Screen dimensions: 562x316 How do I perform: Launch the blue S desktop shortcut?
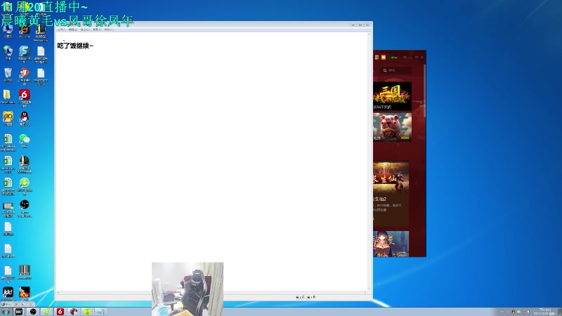25,53
